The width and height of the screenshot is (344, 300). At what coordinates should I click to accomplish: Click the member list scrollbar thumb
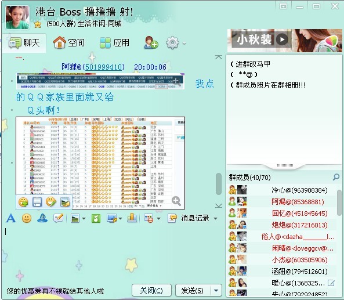coord(339,203)
